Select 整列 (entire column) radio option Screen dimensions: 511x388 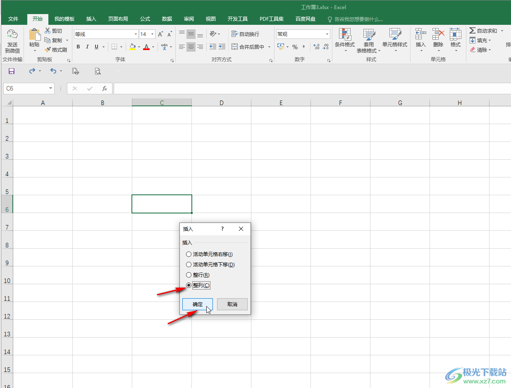tap(198, 285)
